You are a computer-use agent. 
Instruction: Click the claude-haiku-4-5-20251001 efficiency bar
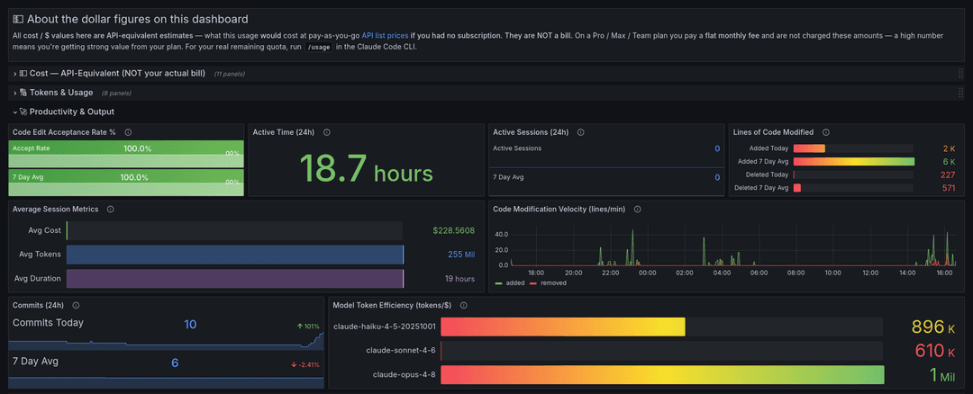(563, 327)
